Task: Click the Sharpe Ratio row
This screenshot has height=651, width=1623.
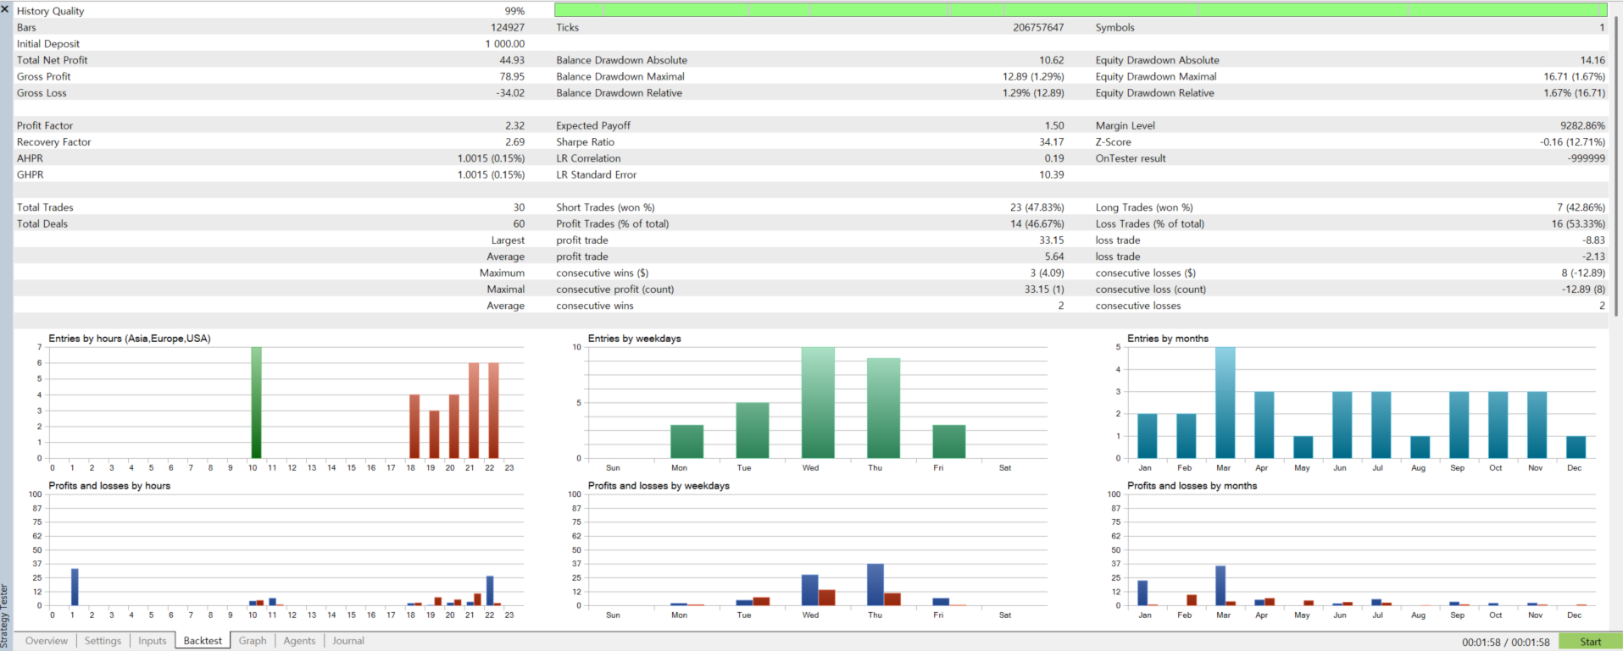Action: pyautogui.click(x=809, y=142)
